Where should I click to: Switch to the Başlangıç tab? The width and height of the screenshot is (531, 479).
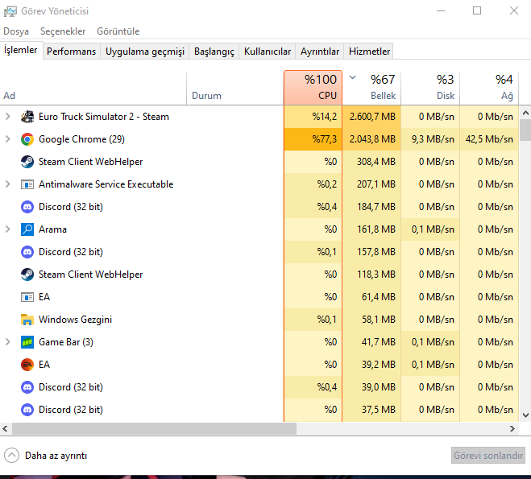[214, 52]
